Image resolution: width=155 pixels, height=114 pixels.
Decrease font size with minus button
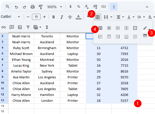[x=28, y=17]
